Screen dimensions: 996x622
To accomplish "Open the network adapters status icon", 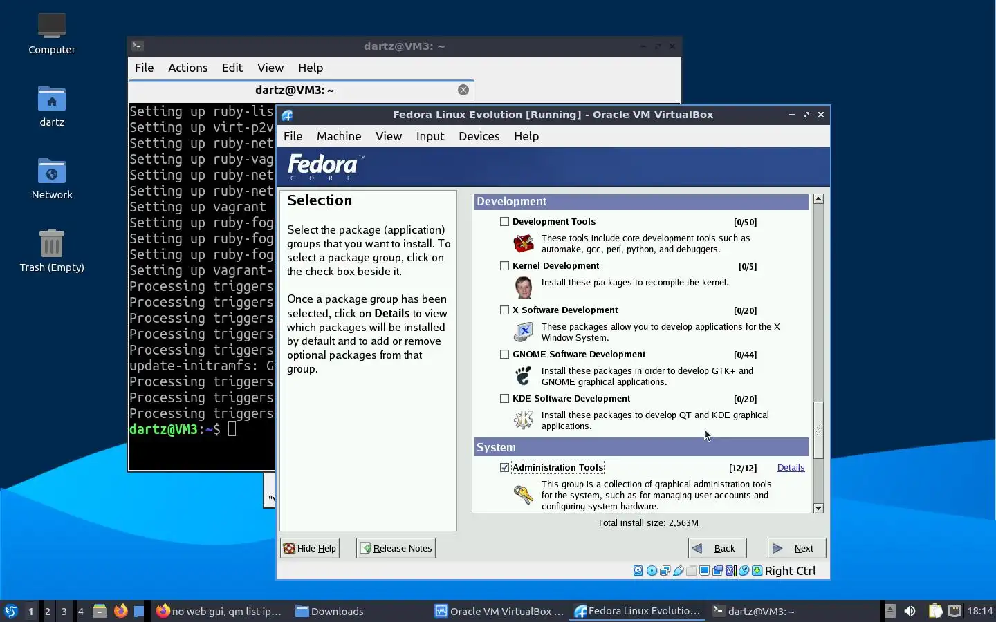I will click(x=665, y=571).
